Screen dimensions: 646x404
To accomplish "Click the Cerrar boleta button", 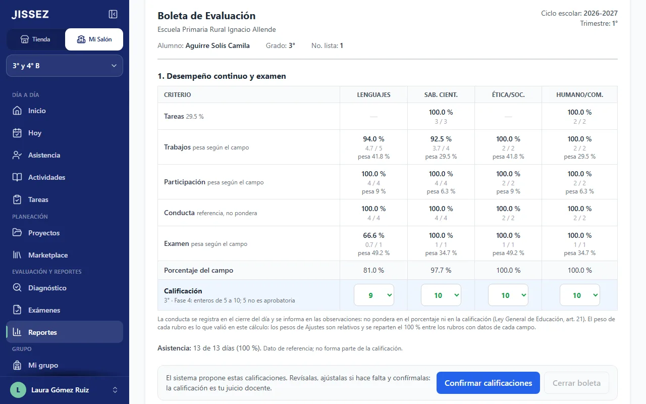I will pyautogui.click(x=576, y=383).
